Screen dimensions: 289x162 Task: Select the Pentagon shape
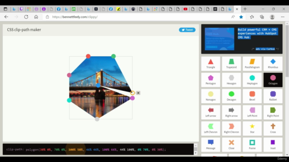[x=211, y=80]
